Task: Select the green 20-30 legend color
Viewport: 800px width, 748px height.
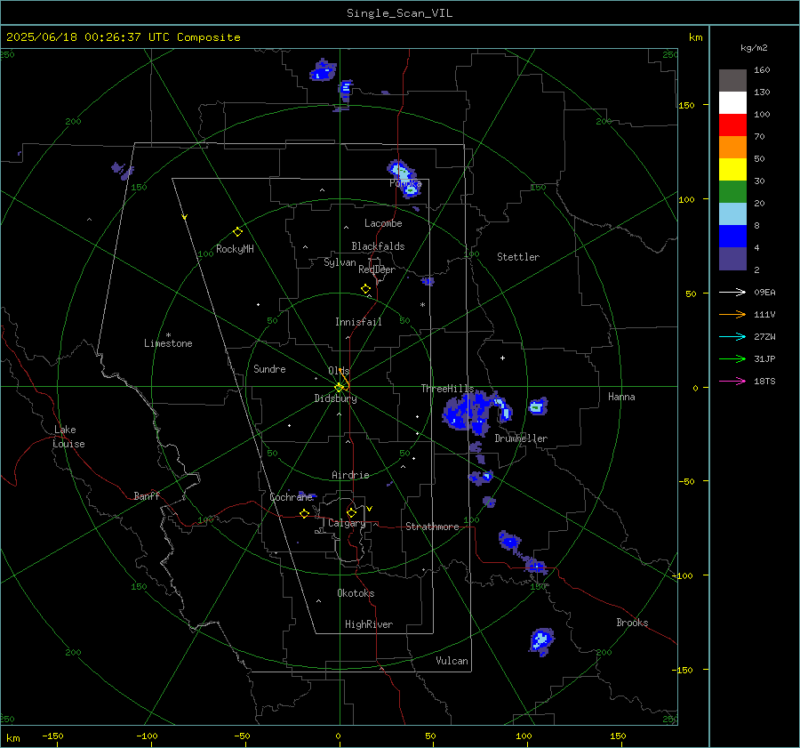Action: (x=732, y=192)
